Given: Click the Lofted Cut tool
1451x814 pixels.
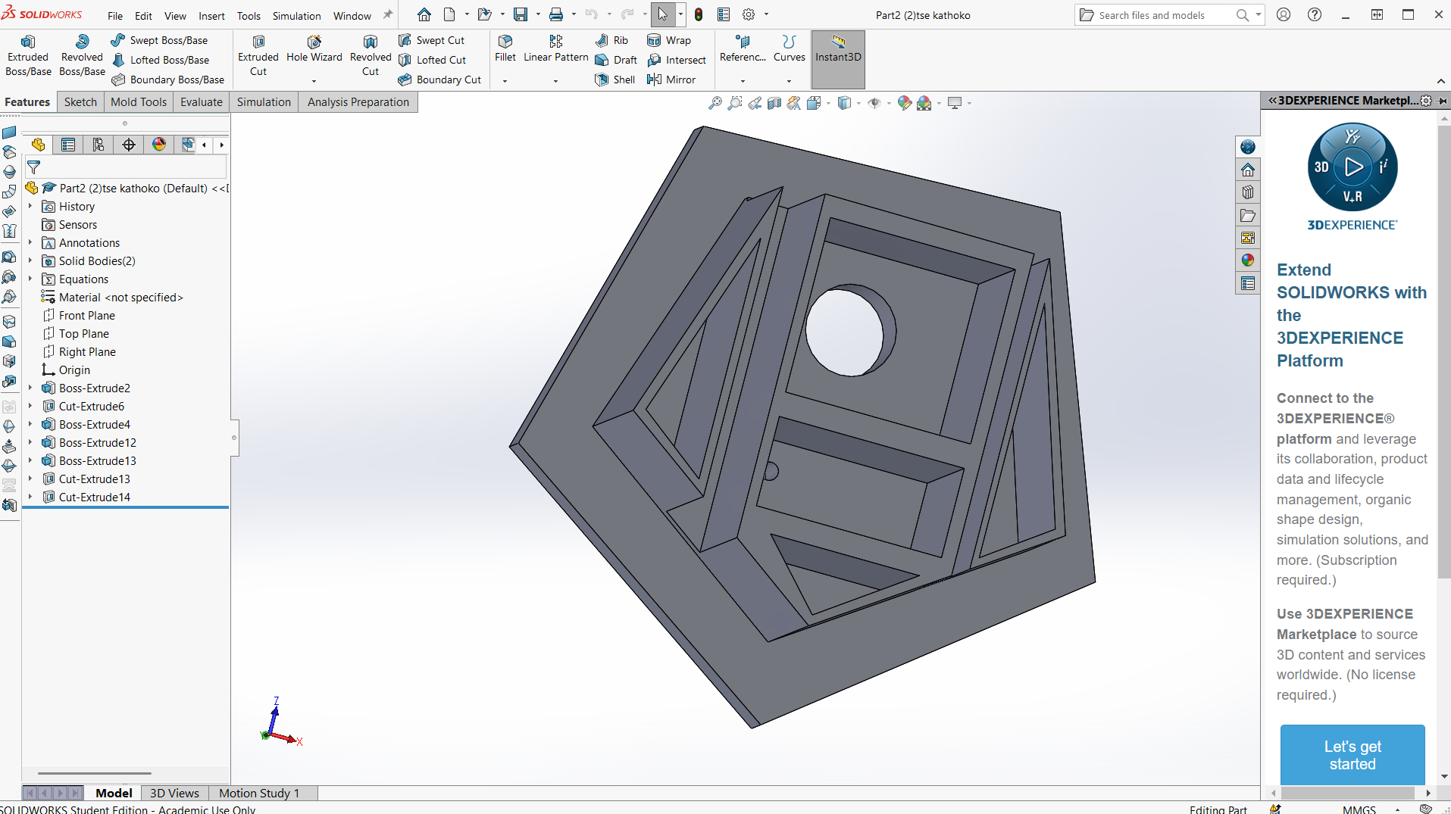Looking at the screenshot, I should point(432,60).
